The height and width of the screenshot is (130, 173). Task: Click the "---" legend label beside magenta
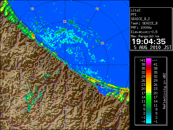(155, 60)
